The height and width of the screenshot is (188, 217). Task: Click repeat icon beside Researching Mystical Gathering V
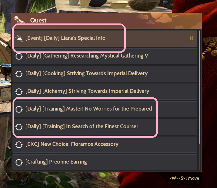19,56
